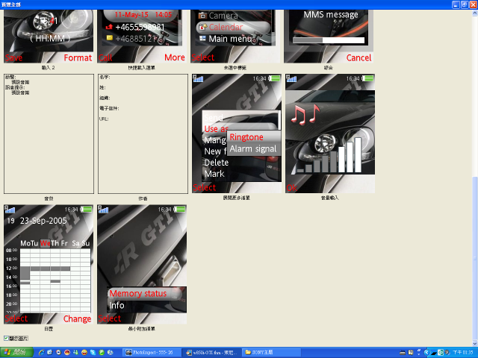Screen dimensions: 478x358
Task: Switch to the w850i-GTI.thm taskbar window
Action: (x=212, y=353)
